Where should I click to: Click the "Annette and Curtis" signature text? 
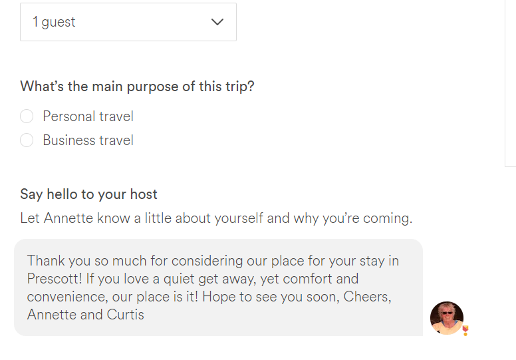coord(85,315)
